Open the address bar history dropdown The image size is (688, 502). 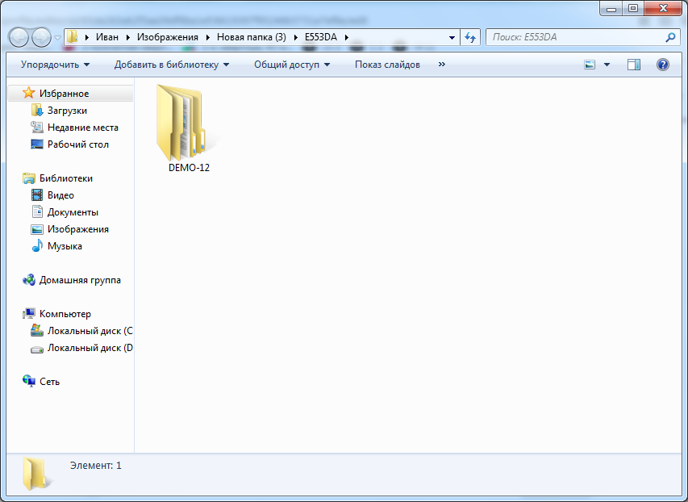click(x=452, y=37)
